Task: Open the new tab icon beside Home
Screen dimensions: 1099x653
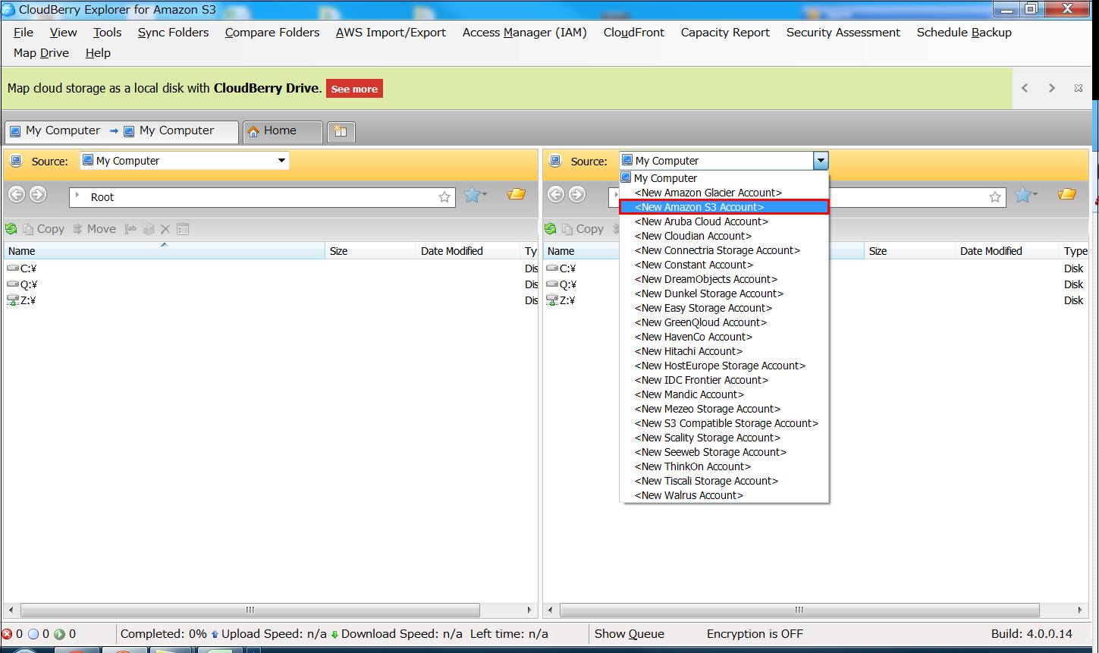Action: click(x=341, y=131)
